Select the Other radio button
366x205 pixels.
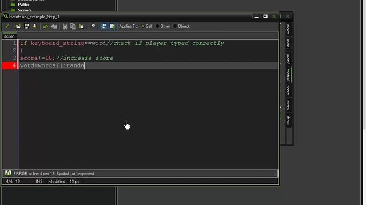pyautogui.click(x=157, y=26)
